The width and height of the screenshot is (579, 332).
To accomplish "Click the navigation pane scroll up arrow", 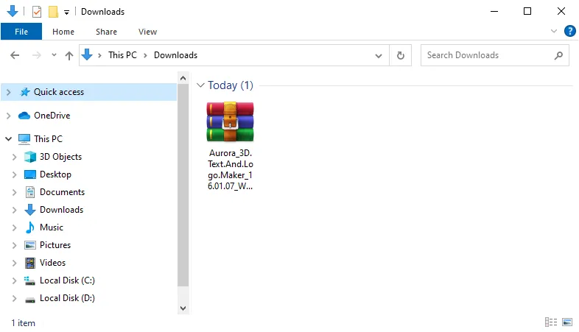I will (x=183, y=78).
